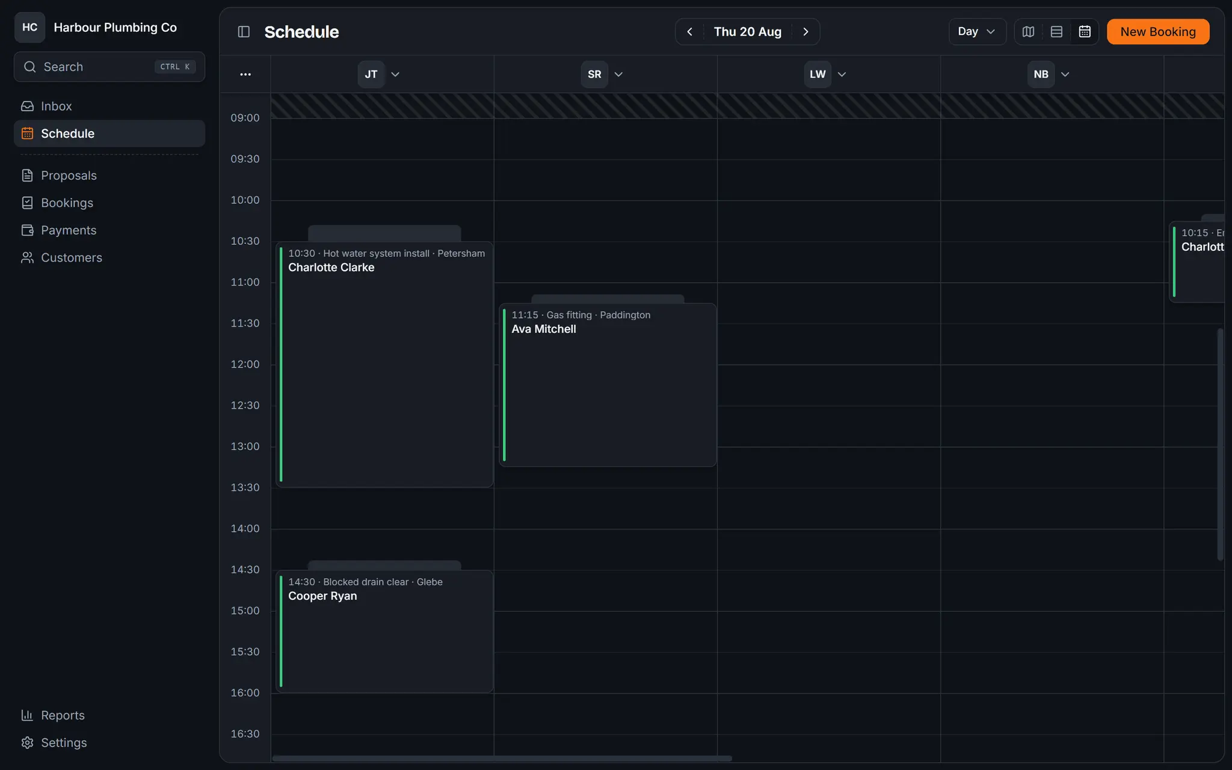
Task: Click the 12:00 time label
Action: click(x=245, y=365)
